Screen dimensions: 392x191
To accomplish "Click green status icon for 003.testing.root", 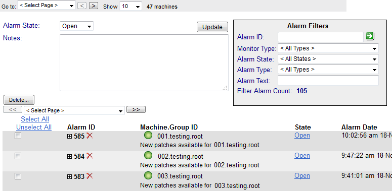I will pyautogui.click(x=148, y=176).
